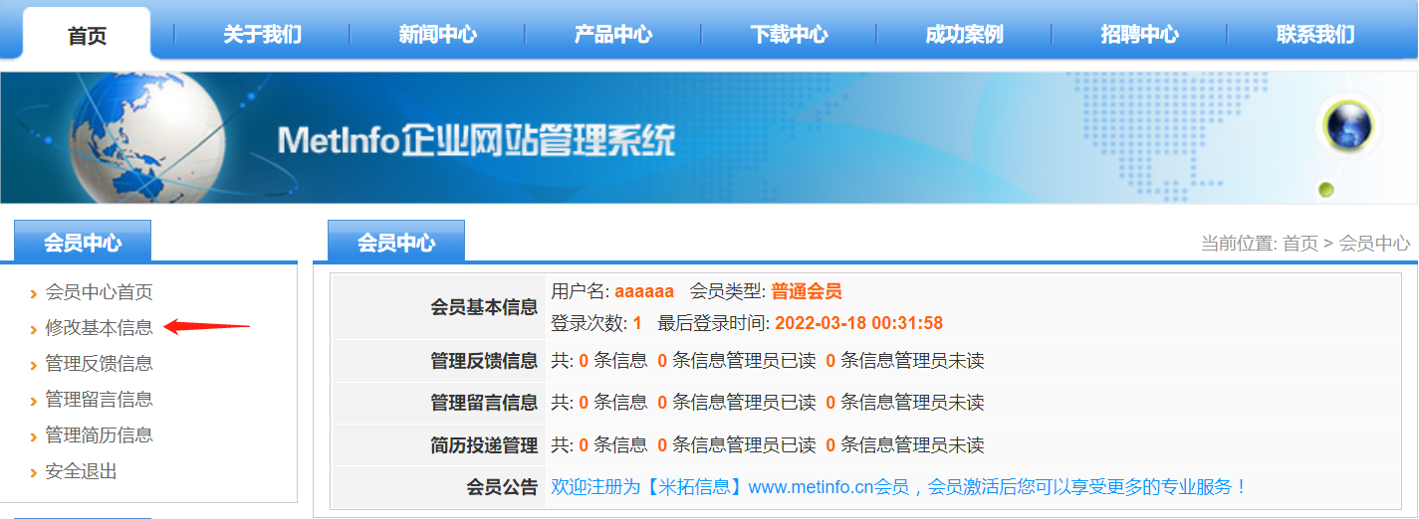Select 产品中心 from the top menu
The height and width of the screenshot is (519, 1419).
[612, 35]
